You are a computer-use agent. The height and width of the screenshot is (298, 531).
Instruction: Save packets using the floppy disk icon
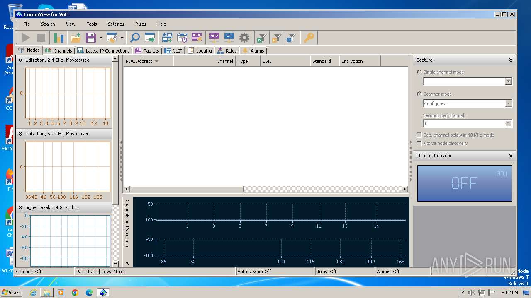pyautogui.click(x=91, y=38)
